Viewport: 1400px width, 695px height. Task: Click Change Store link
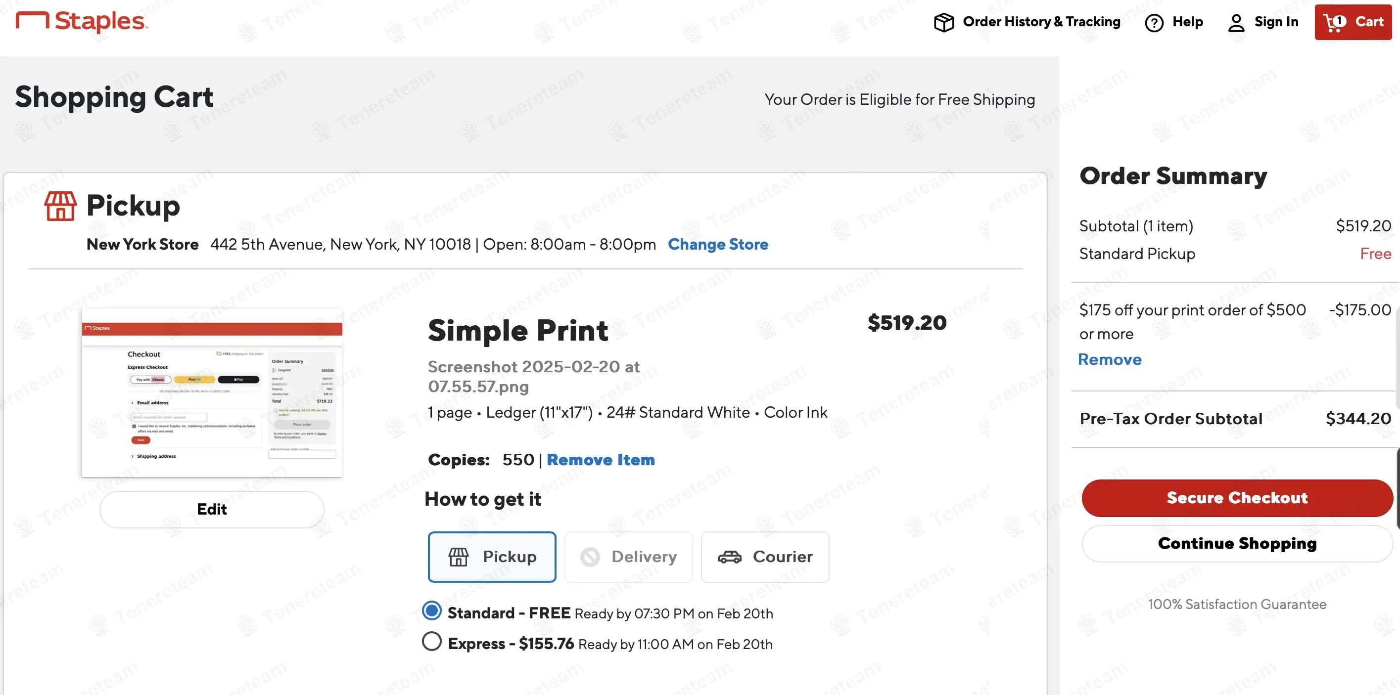718,244
